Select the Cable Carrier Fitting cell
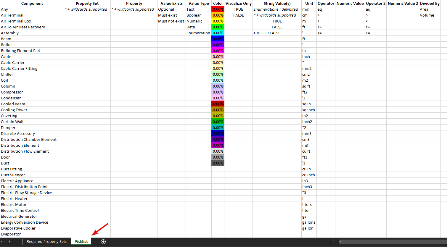This screenshot has height=247, width=447. click(32, 68)
